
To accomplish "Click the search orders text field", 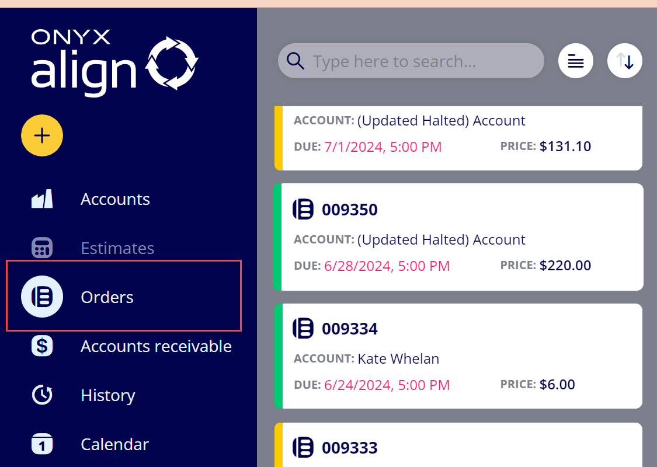I will pos(411,61).
